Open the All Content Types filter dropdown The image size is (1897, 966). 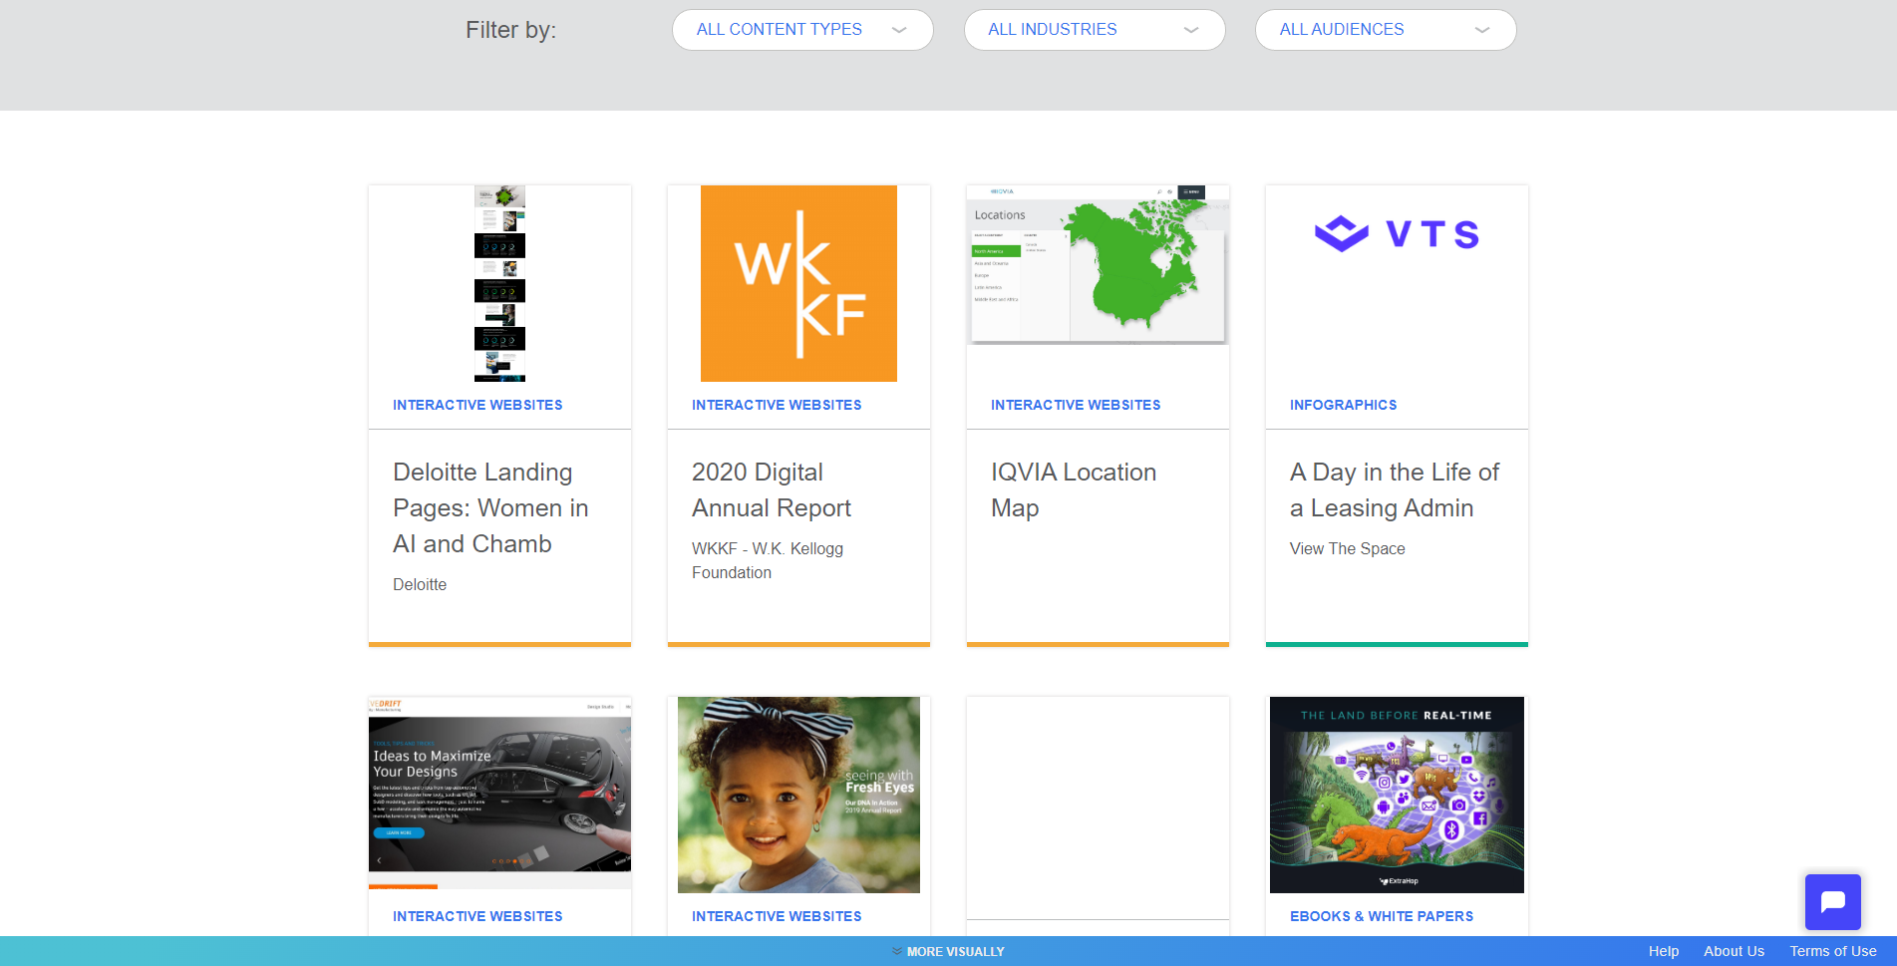click(802, 30)
